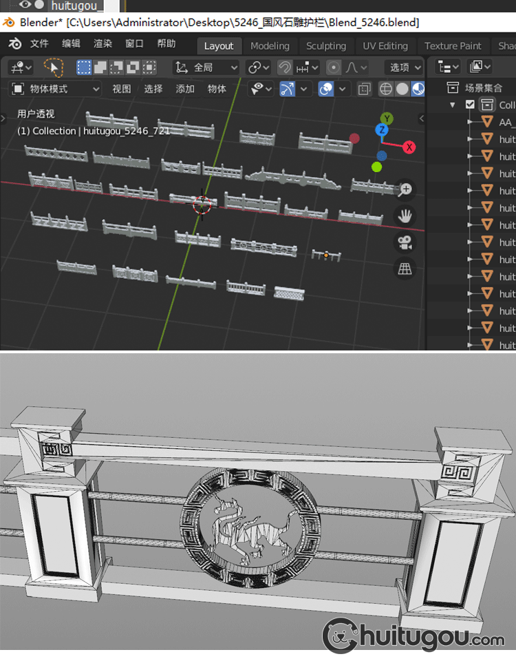This screenshot has height=661, width=516.
Task: Open the 选择 viewport menu
Action: [153, 89]
